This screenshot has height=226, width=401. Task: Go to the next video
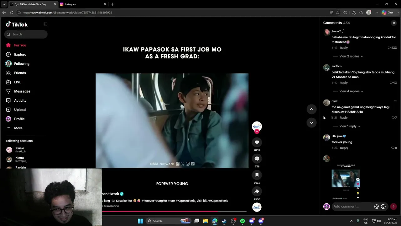pyautogui.click(x=311, y=122)
